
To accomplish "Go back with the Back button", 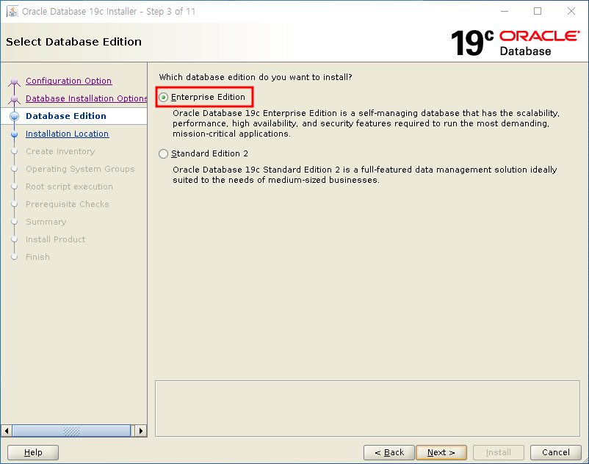I will pos(389,452).
